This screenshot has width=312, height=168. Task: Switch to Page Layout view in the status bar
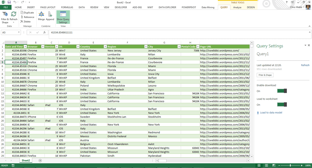click(266, 166)
